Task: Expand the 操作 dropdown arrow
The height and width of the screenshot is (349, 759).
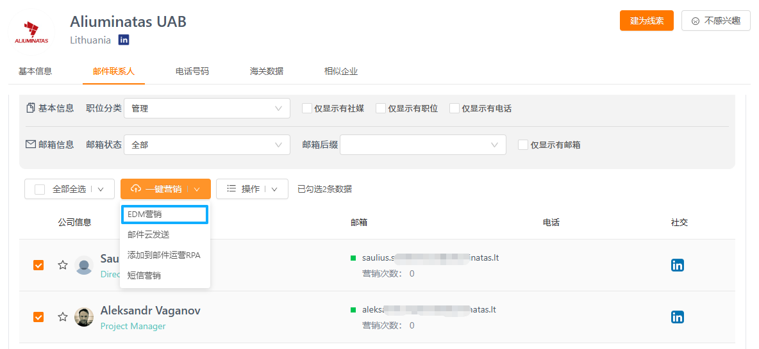Action: pyautogui.click(x=274, y=190)
